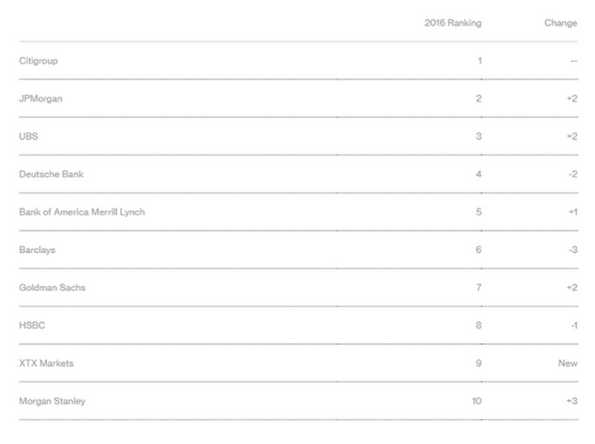Select the Morgan Stanley row name

tap(52, 401)
